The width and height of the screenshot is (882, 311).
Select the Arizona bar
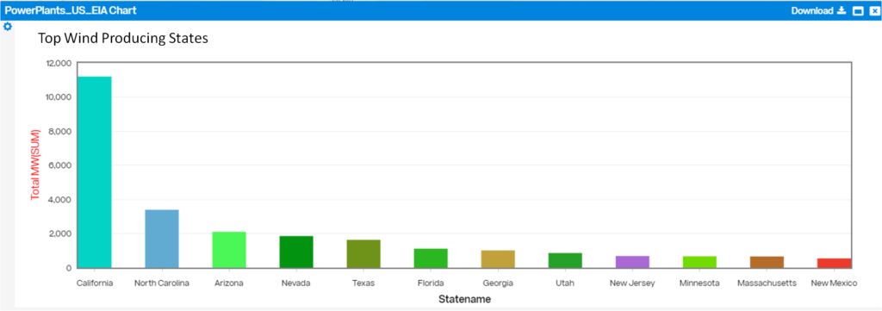229,250
